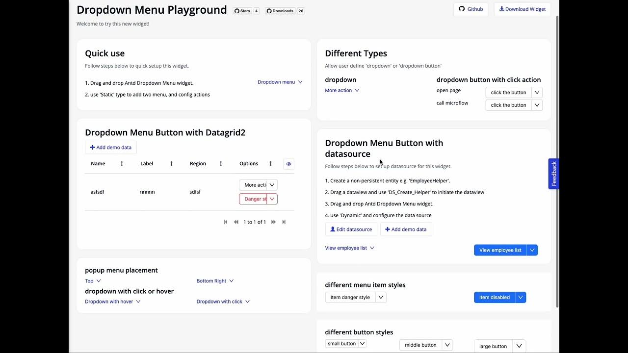Click the Edit datasource button
The height and width of the screenshot is (353, 628).
(x=351, y=229)
